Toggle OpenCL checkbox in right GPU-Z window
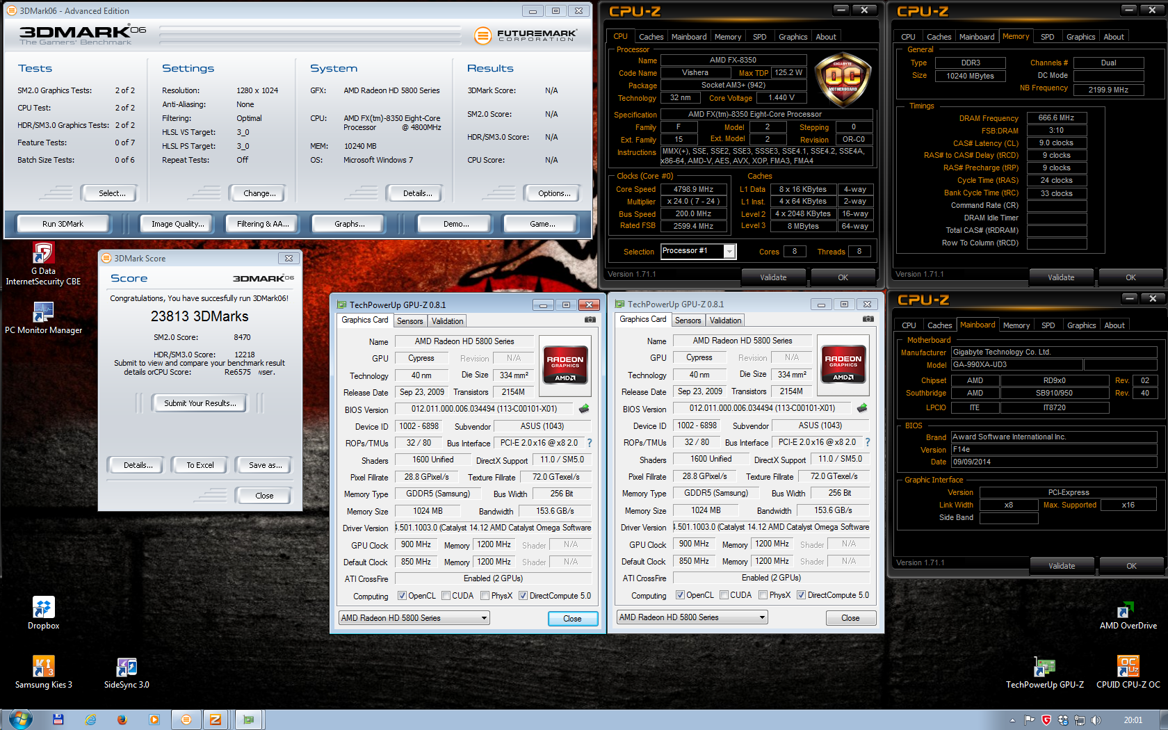The height and width of the screenshot is (730, 1168). tap(680, 595)
